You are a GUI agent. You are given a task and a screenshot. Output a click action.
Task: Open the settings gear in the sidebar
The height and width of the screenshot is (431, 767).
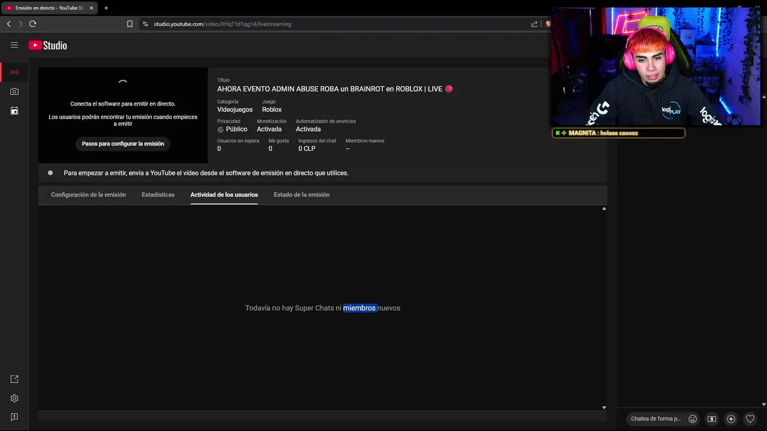point(14,398)
